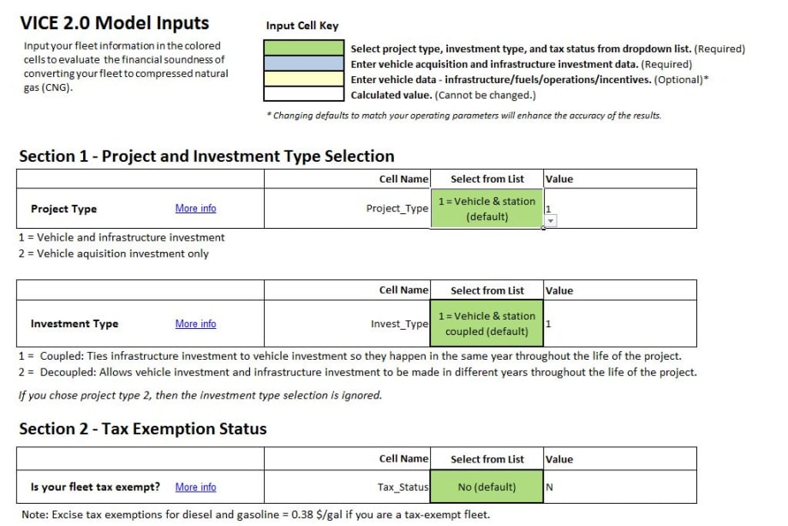Click the Project_Type cell name

(x=397, y=209)
